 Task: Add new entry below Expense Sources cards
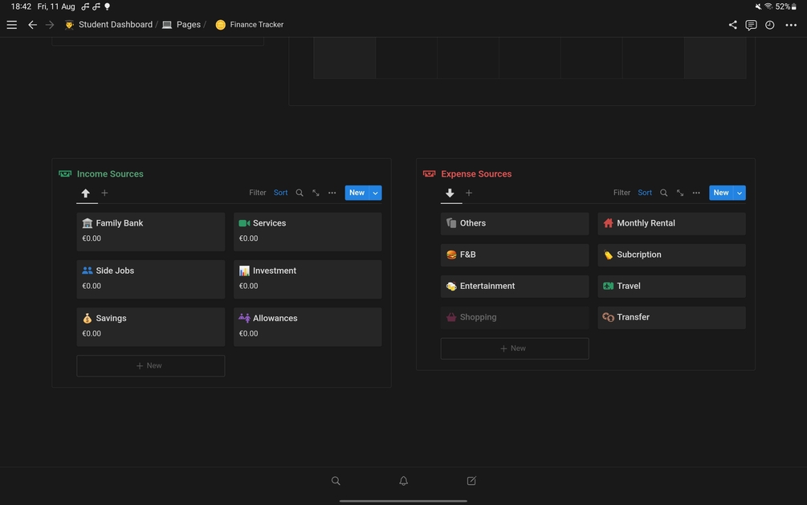click(515, 348)
